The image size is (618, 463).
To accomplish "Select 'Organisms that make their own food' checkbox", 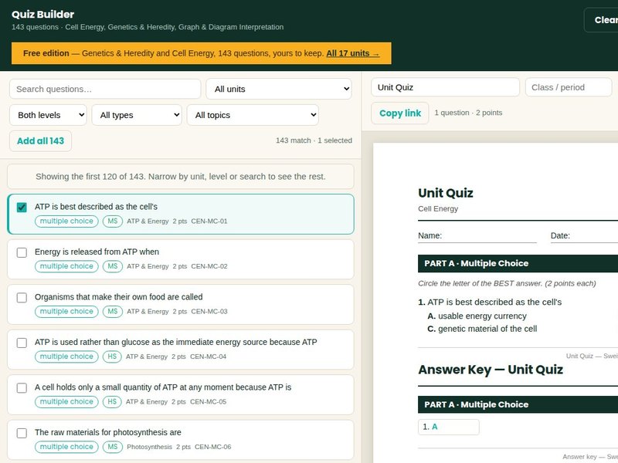I will [22, 298].
